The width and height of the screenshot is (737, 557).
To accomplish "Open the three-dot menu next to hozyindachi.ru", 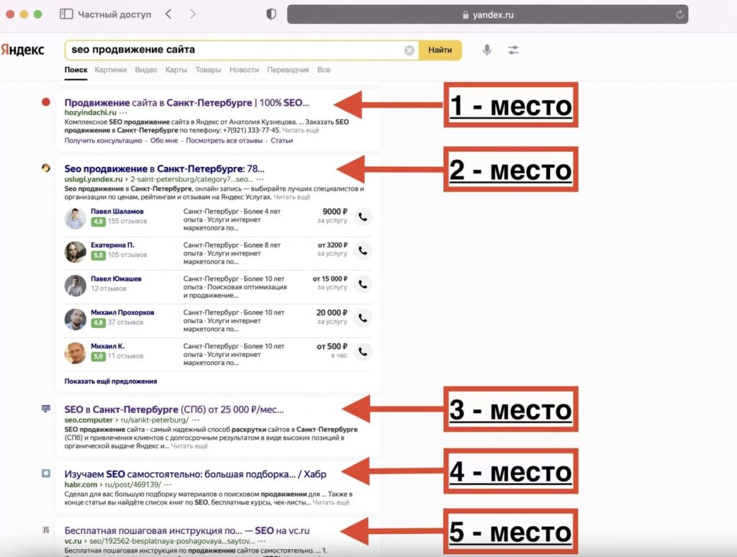I will (x=123, y=113).
